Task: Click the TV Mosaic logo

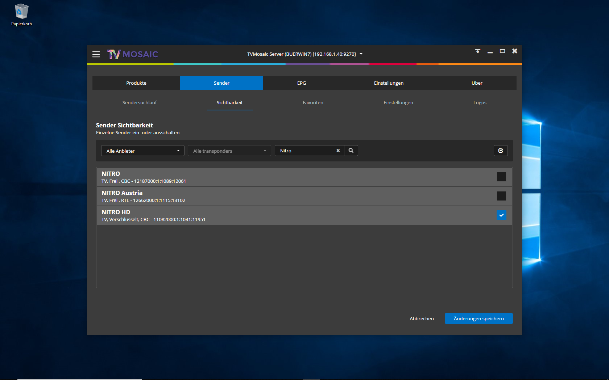Action: coord(133,54)
